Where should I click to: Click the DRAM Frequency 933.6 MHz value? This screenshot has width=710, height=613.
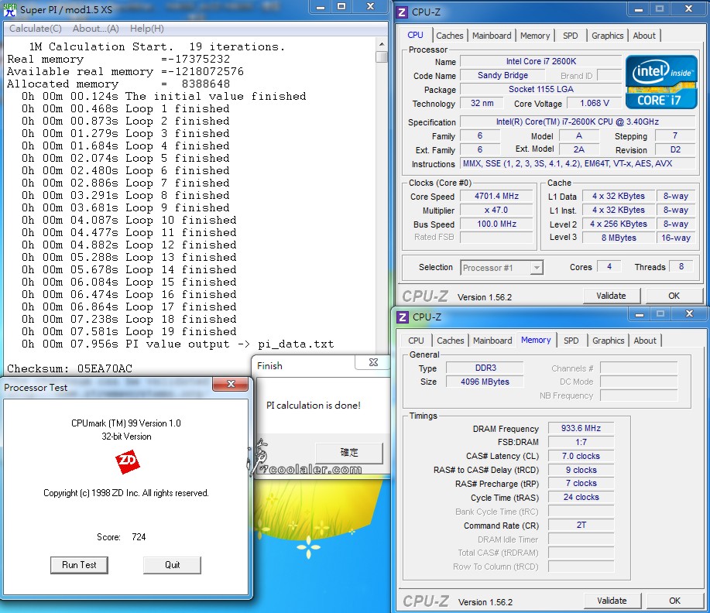pos(581,428)
